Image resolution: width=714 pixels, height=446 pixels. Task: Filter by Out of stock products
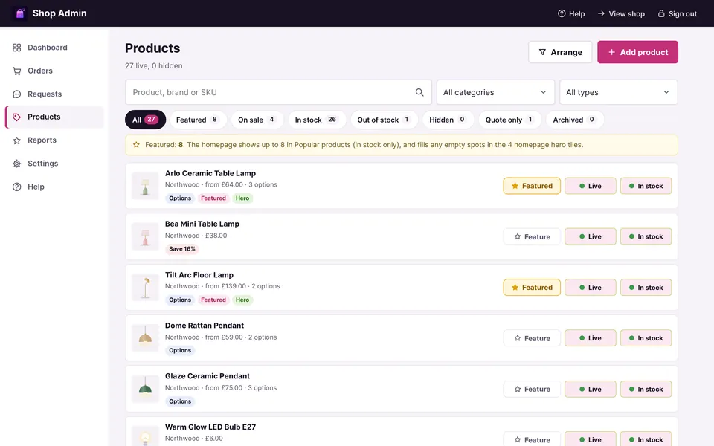pos(384,120)
